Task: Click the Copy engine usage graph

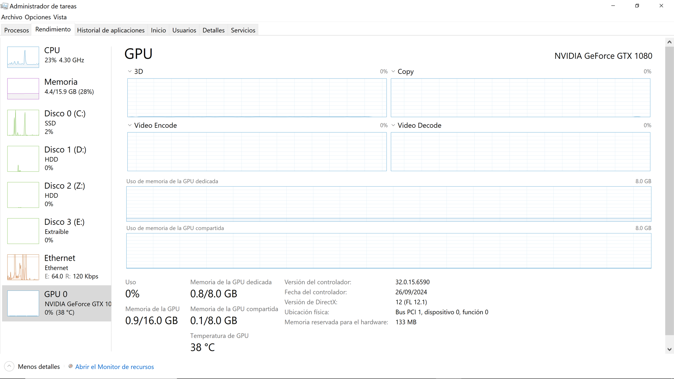Action: point(520,98)
